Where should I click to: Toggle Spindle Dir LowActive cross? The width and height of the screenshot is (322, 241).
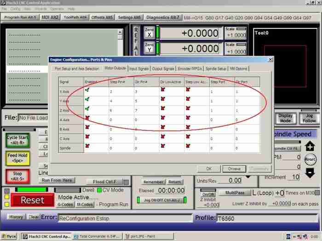tap(163, 146)
